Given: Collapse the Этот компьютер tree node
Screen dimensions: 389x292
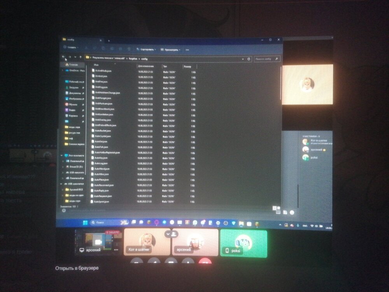Looking at the screenshot, I should [x=61, y=155].
